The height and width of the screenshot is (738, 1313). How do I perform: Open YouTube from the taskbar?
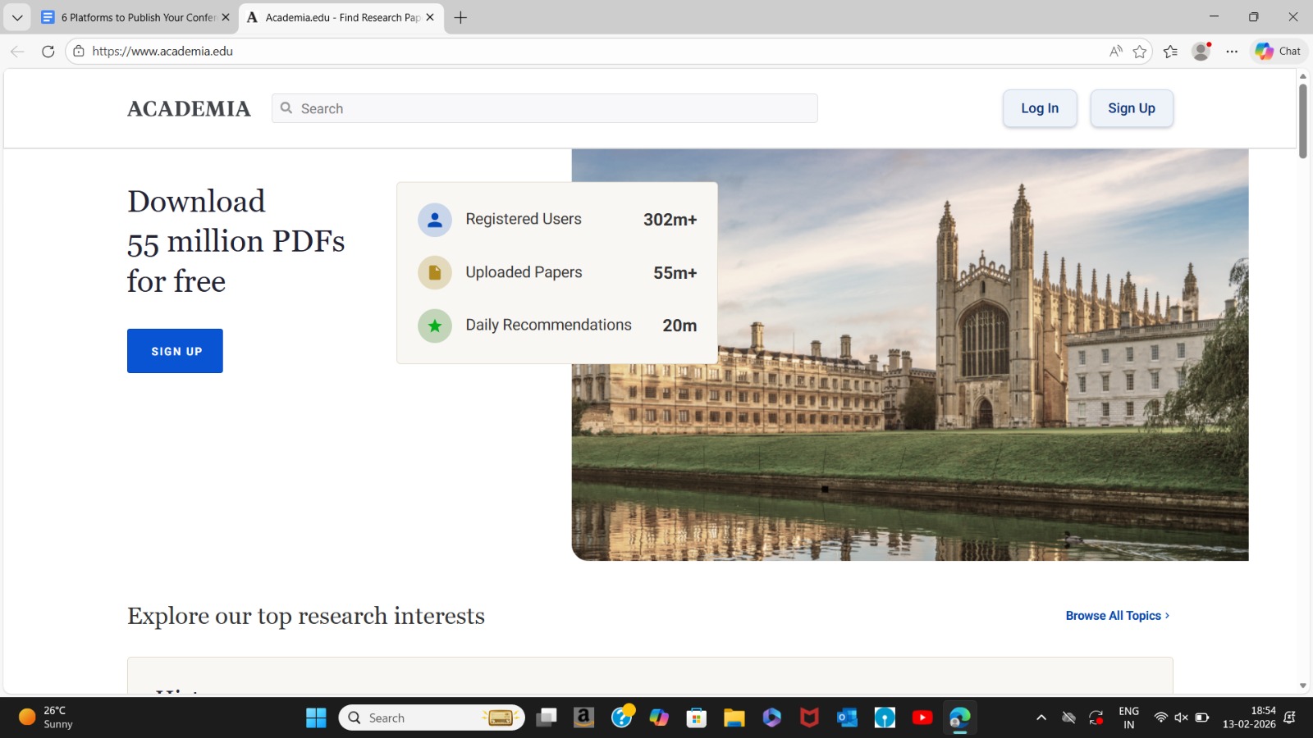922,717
